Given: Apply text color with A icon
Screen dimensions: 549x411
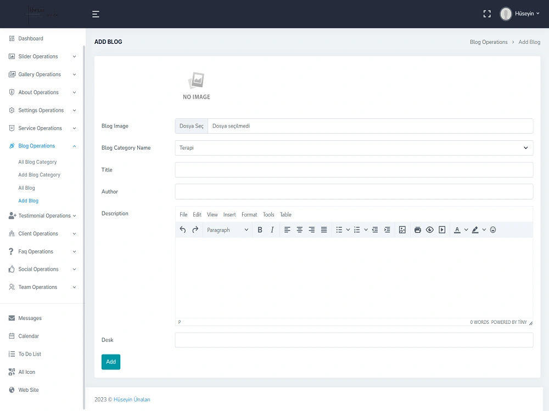Looking at the screenshot, I should tap(457, 230).
